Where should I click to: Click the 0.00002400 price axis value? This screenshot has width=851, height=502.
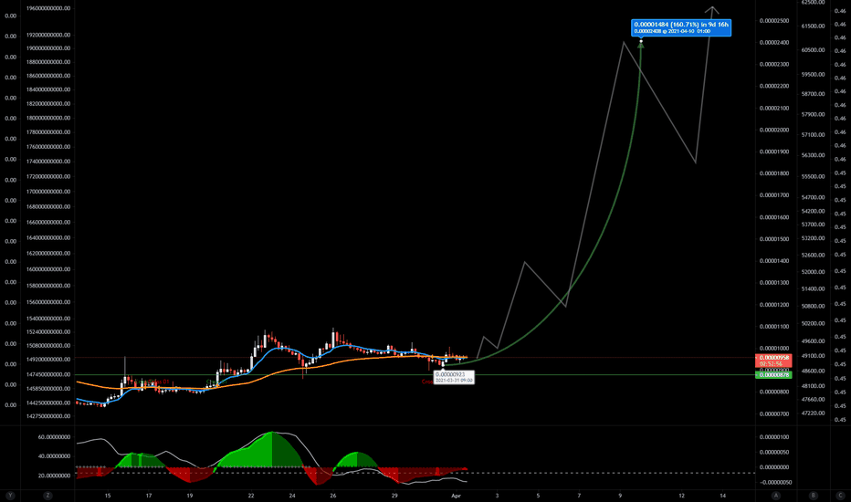click(774, 42)
